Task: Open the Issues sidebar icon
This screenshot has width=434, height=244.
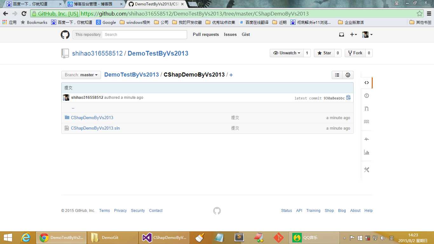Action: coord(367,96)
